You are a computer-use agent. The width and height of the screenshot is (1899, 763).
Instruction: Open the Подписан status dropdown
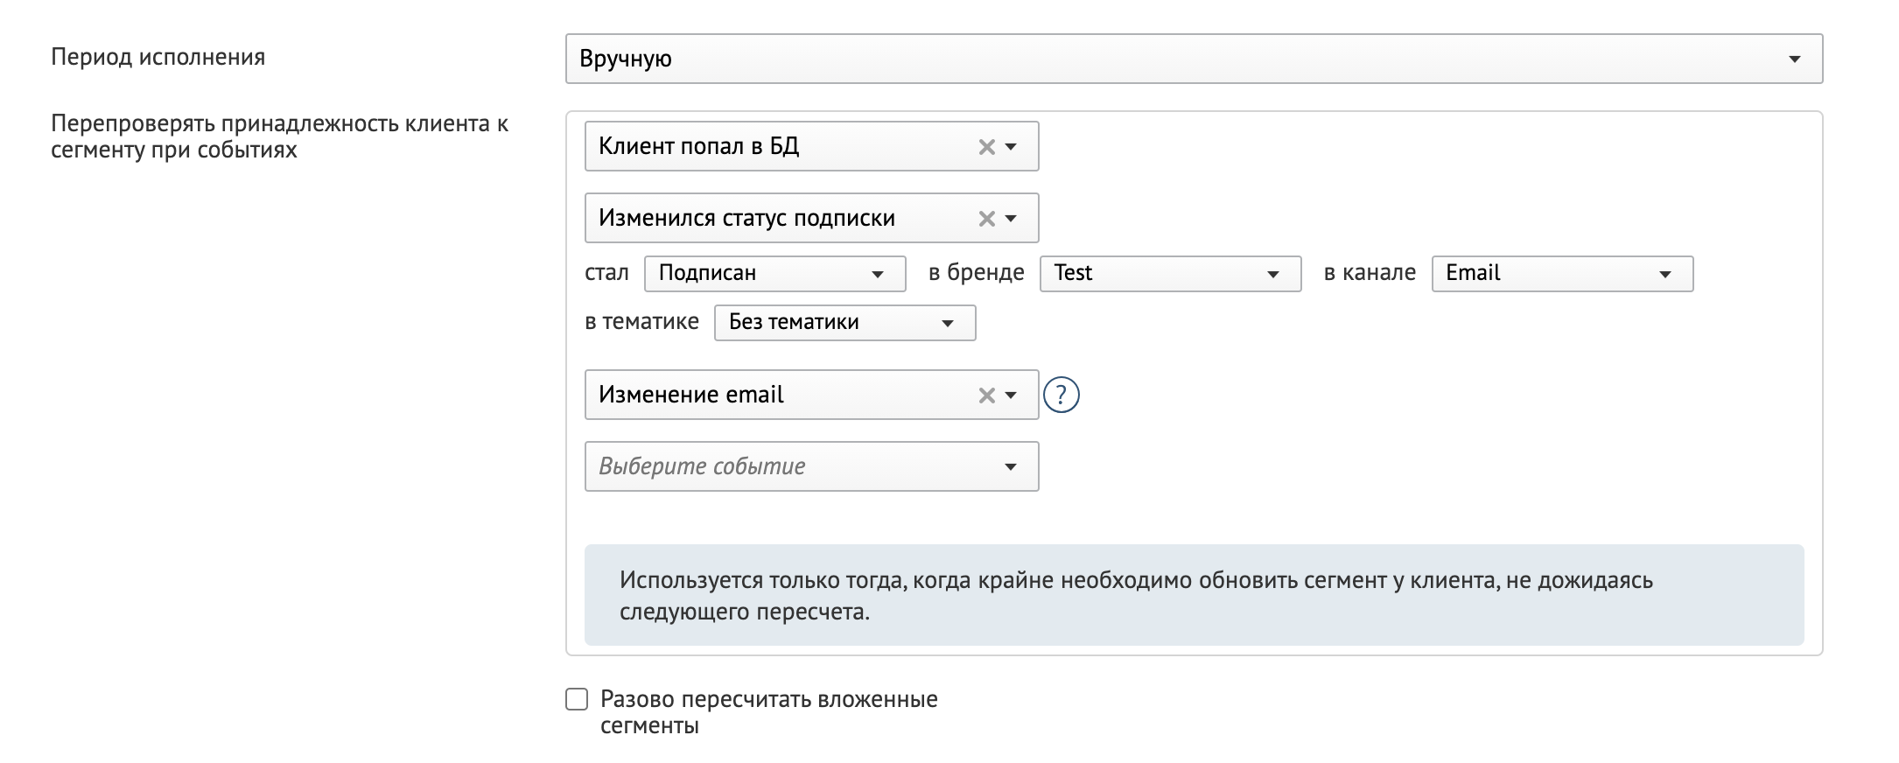[775, 273]
